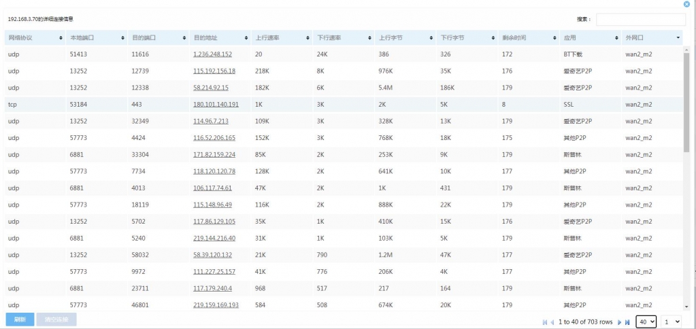This screenshot has height=329, width=696.
Task: Select destination port 23711 cell
Action: (158, 288)
